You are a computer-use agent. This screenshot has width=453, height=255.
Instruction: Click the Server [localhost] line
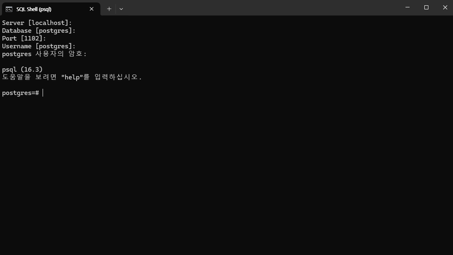coord(37,23)
